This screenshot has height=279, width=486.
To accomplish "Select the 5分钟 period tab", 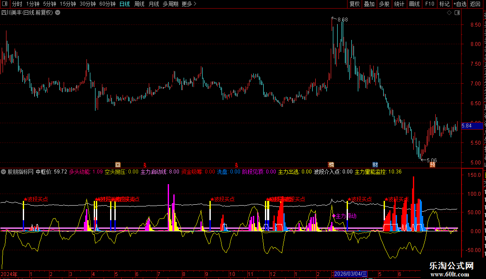I will [x=49, y=4].
